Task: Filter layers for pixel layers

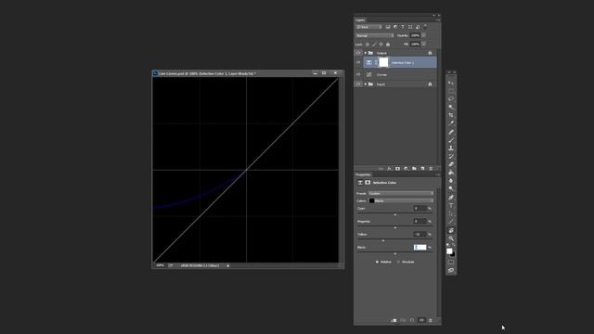Action: (388, 27)
